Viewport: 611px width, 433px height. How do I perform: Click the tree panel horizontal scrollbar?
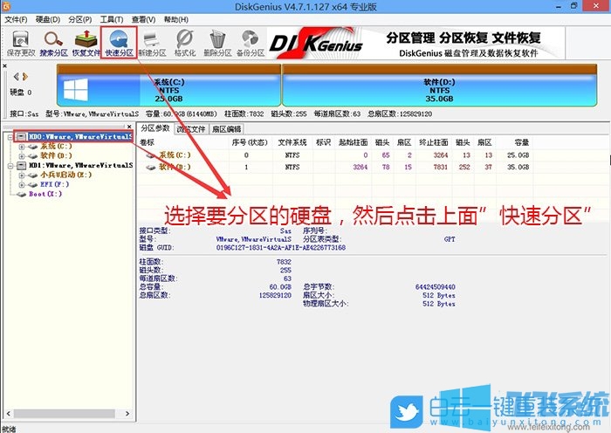[x=66, y=413]
